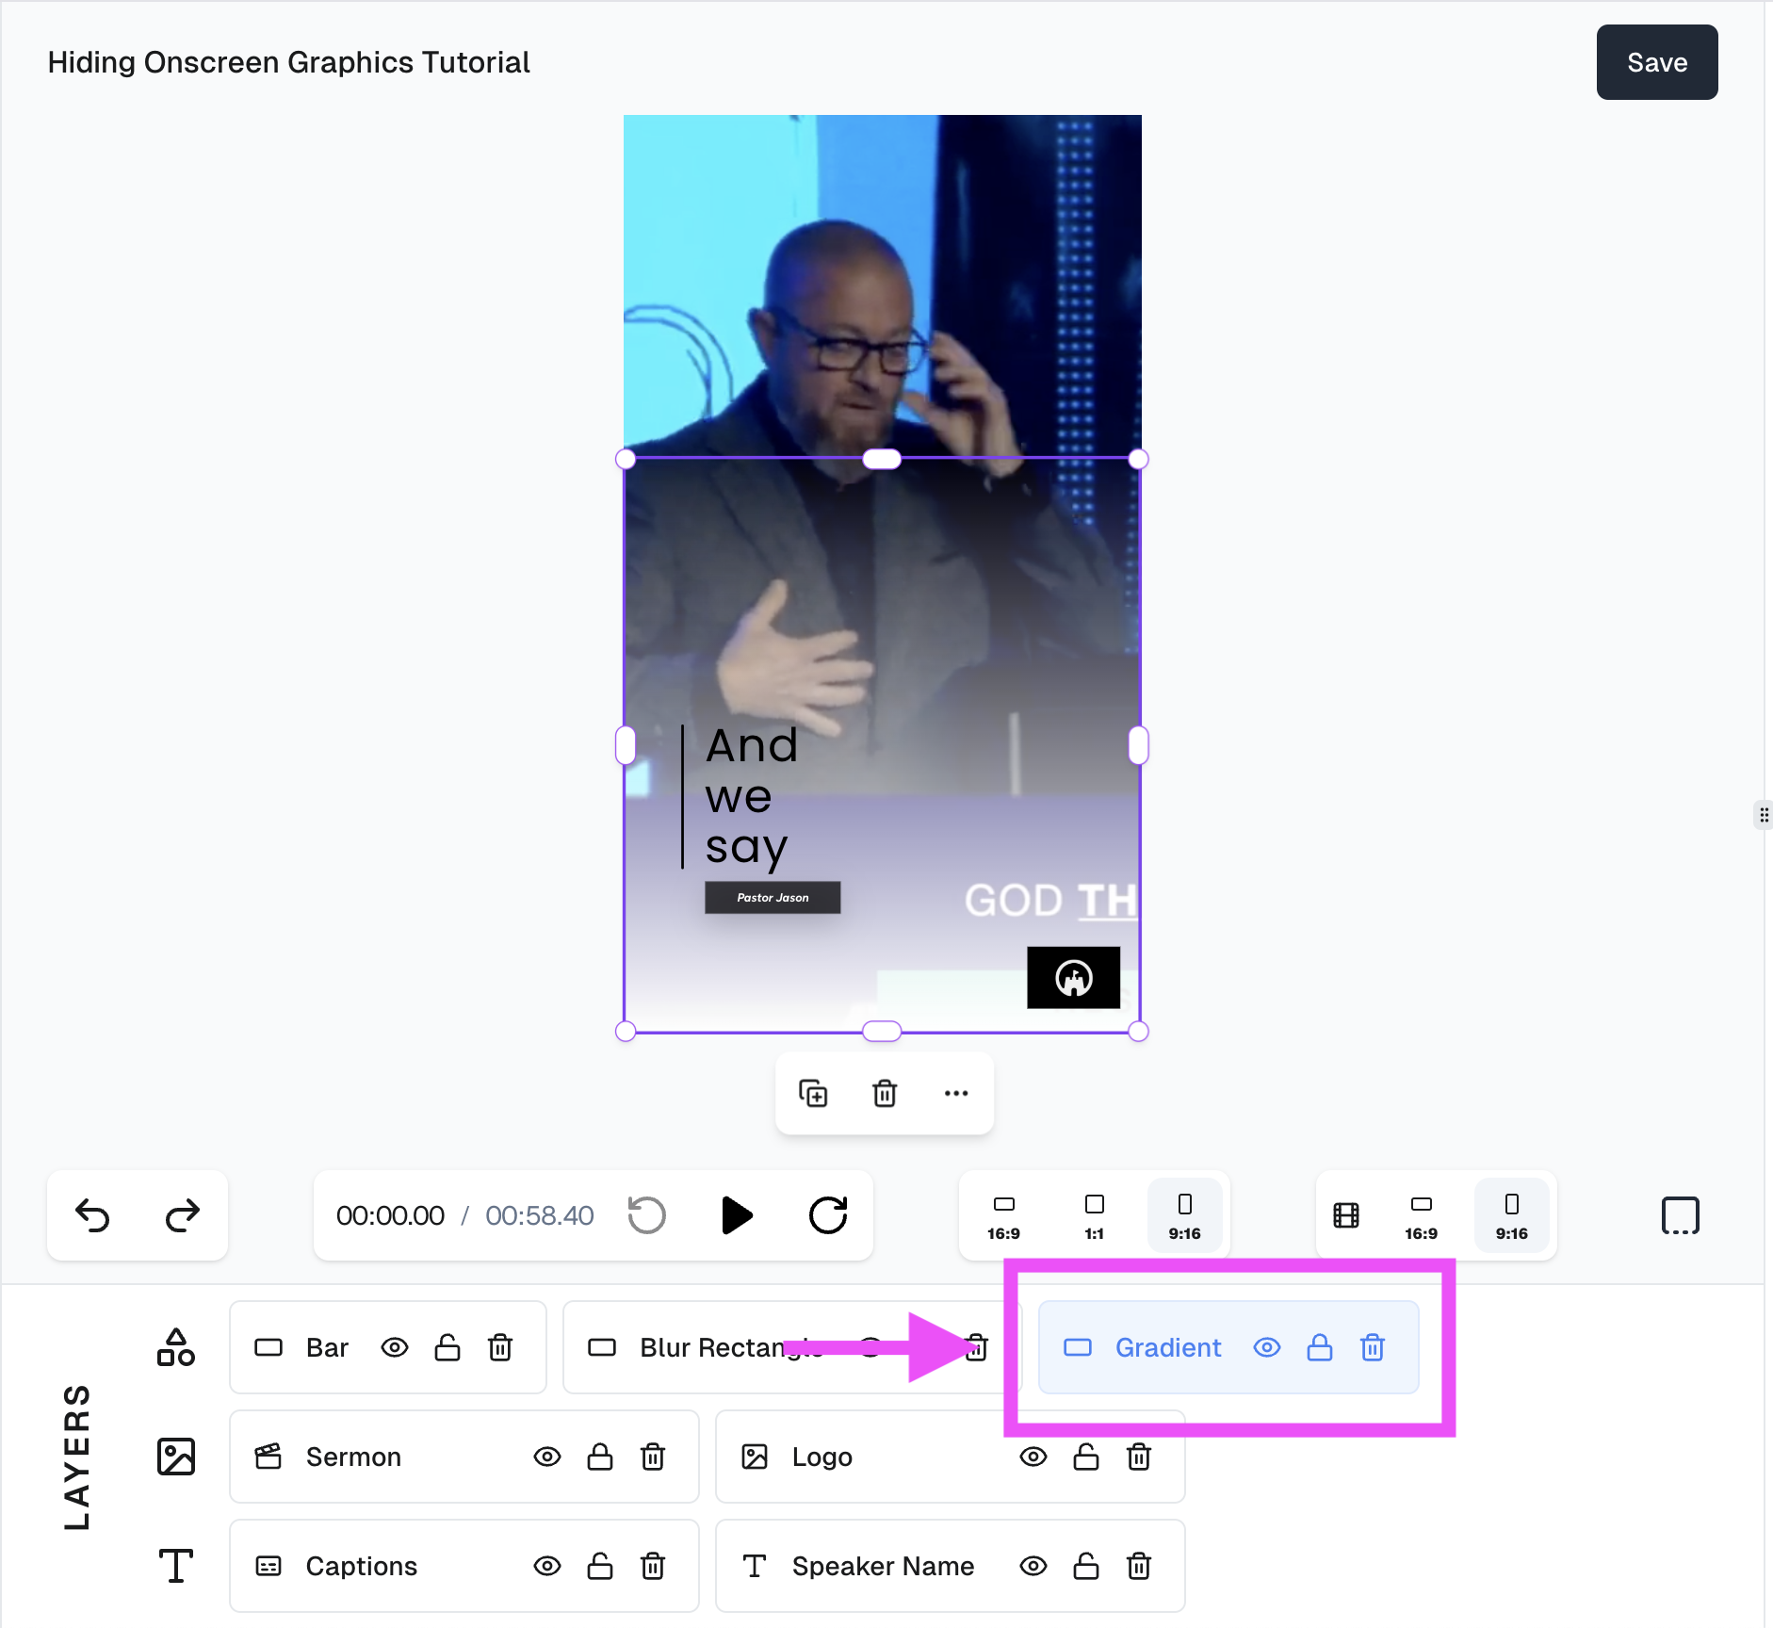Select the 9:16 canvas aspect ratio

click(x=1184, y=1217)
